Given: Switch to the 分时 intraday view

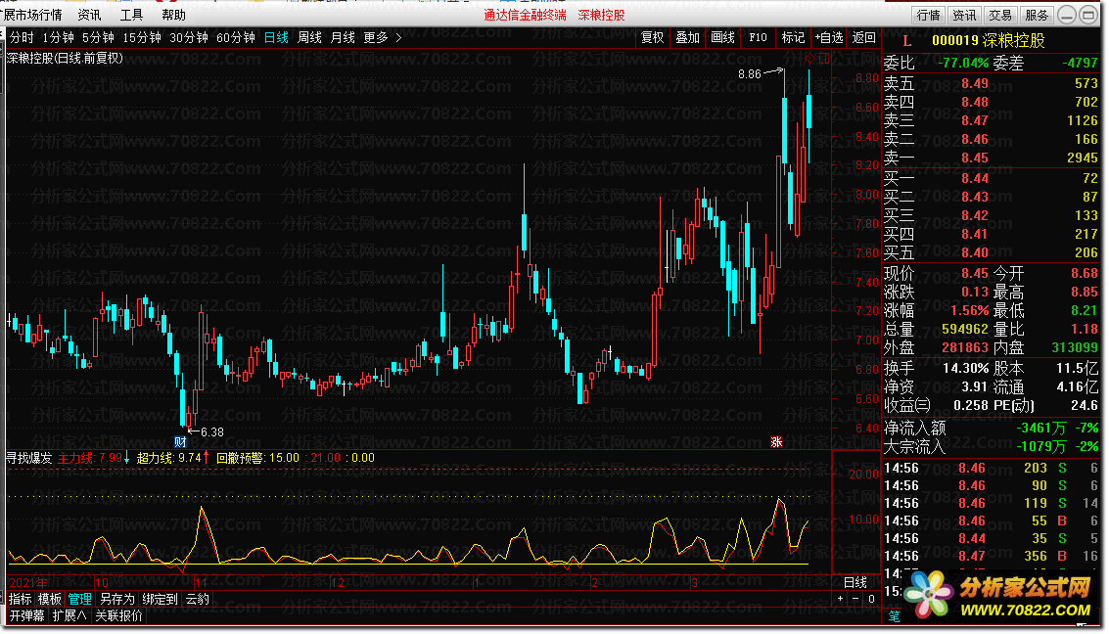Looking at the screenshot, I should coord(22,37).
